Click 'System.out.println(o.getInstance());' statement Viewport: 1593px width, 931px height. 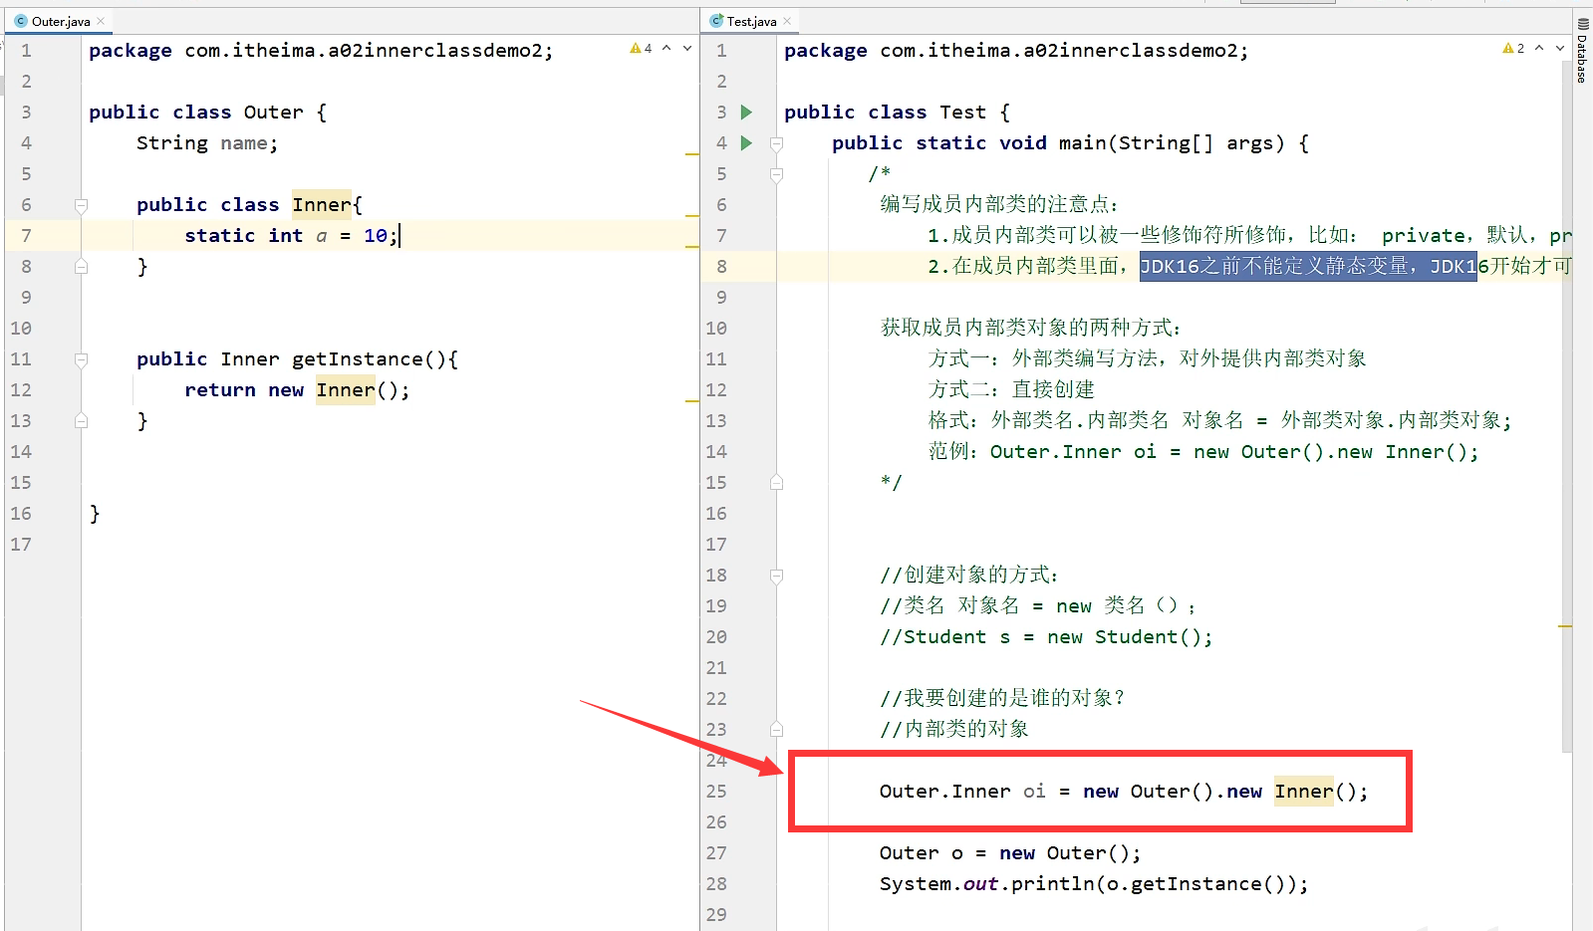pos(1094,884)
